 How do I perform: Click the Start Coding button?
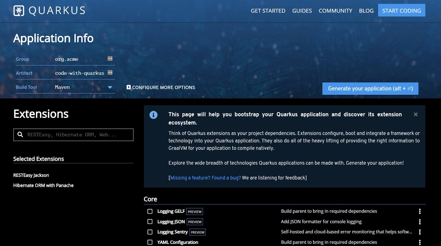(x=401, y=10)
